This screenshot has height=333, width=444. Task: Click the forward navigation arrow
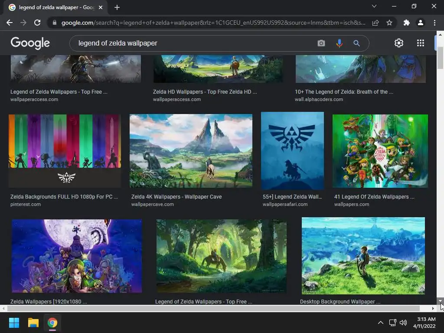pyautogui.click(x=23, y=23)
